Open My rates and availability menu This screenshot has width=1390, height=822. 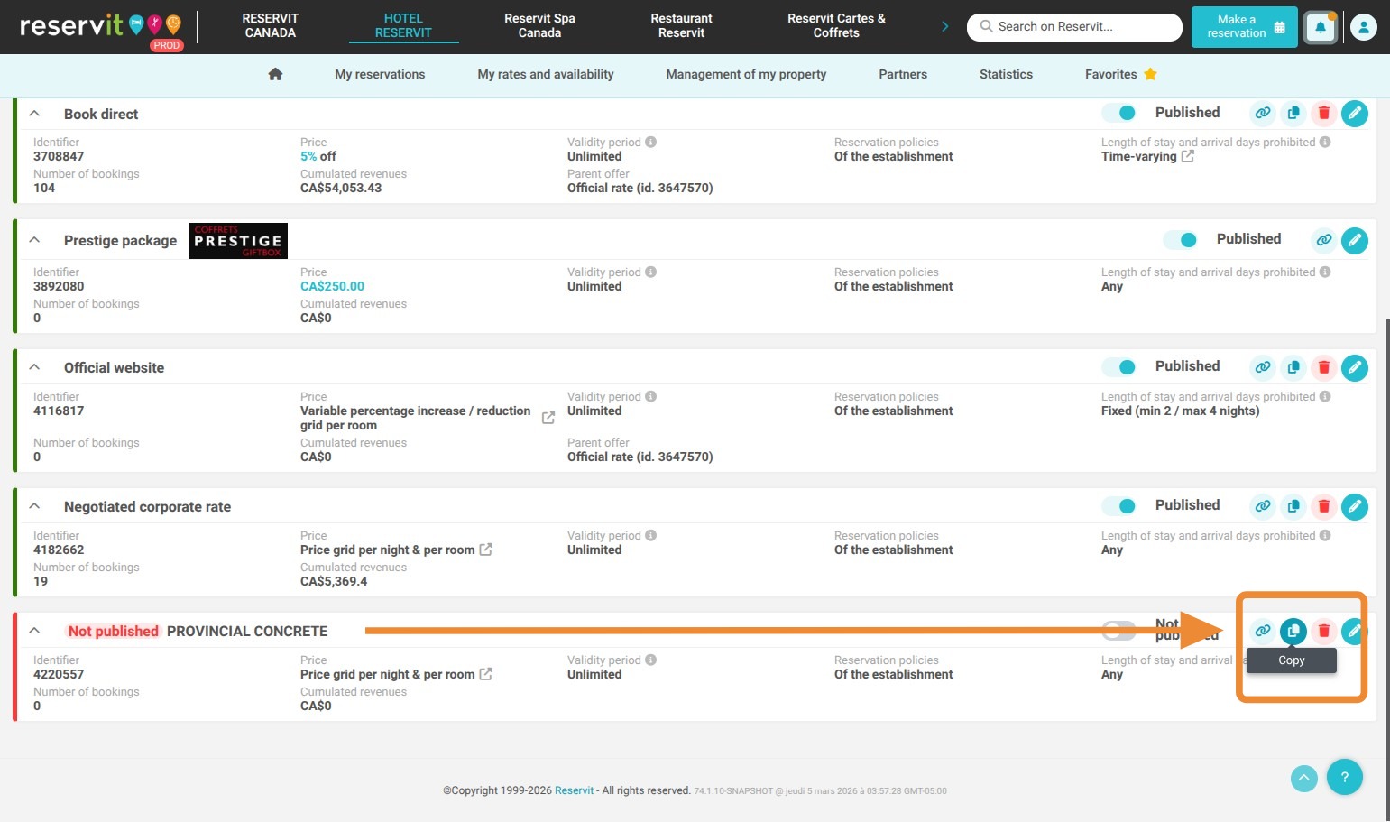[x=546, y=74]
